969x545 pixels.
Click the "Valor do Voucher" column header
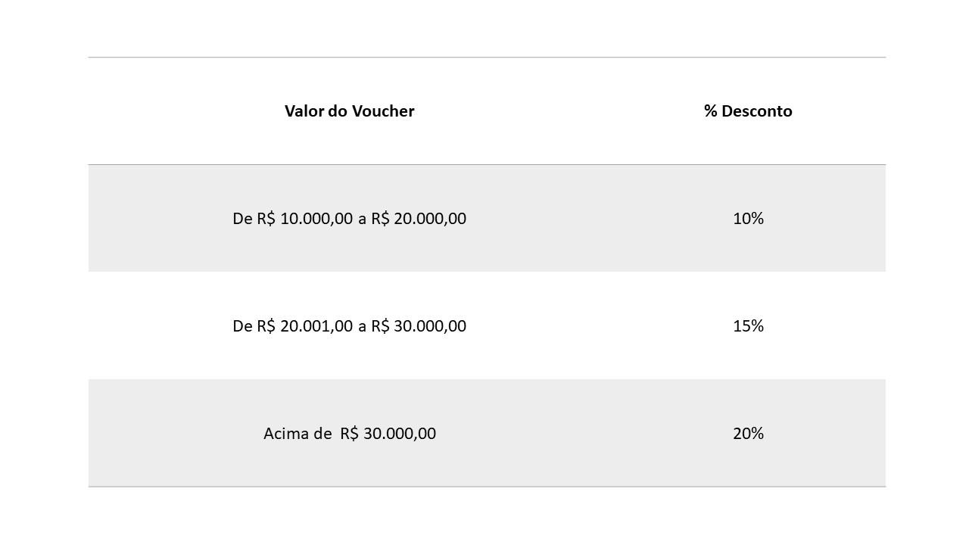click(349, 111)
